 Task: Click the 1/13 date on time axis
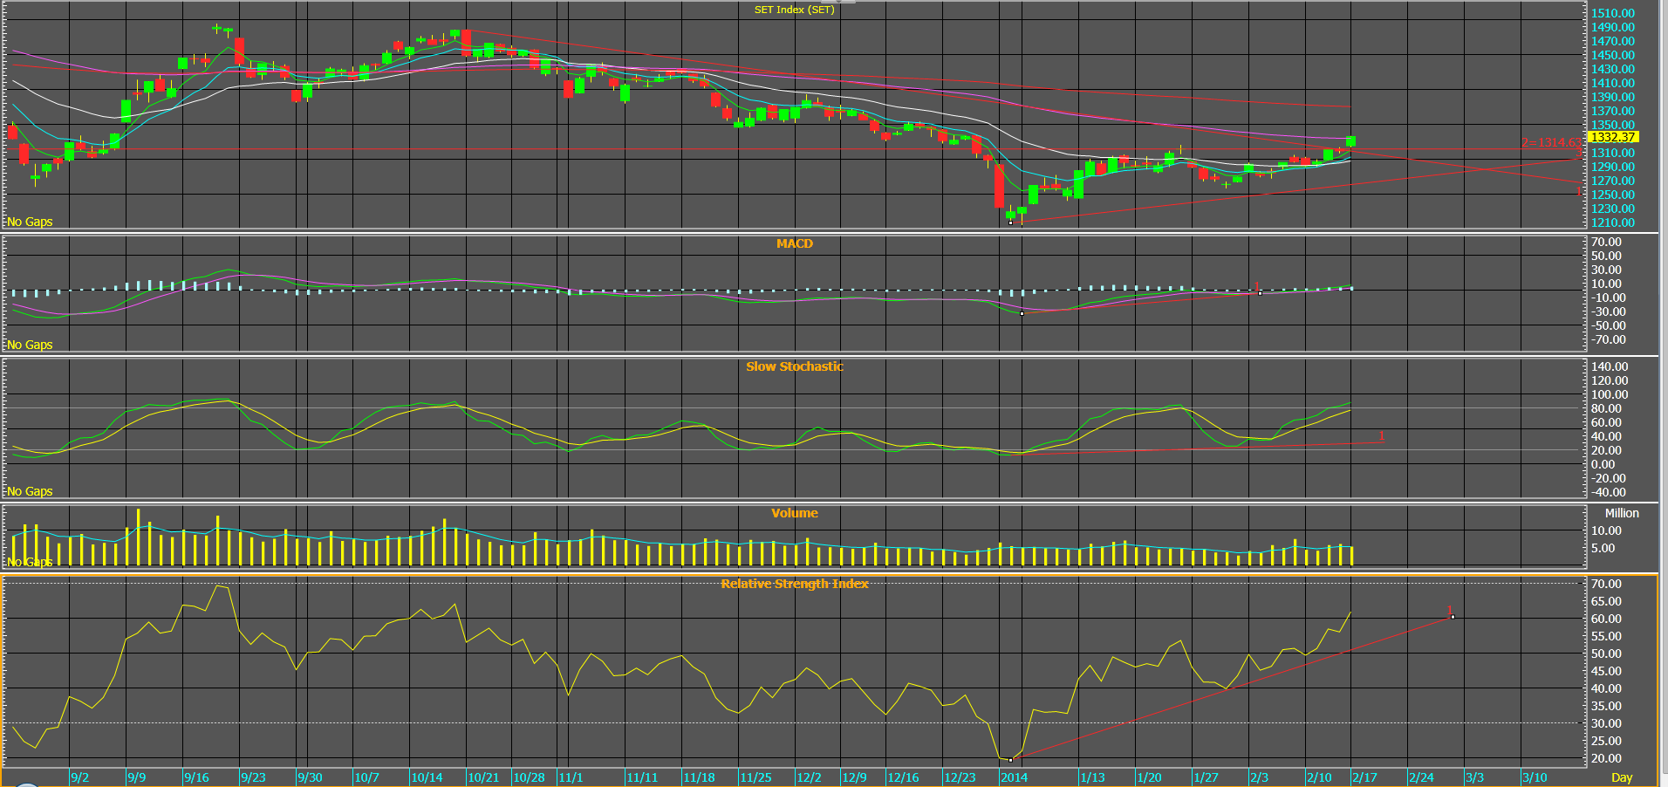click(x=1092, y=777)
